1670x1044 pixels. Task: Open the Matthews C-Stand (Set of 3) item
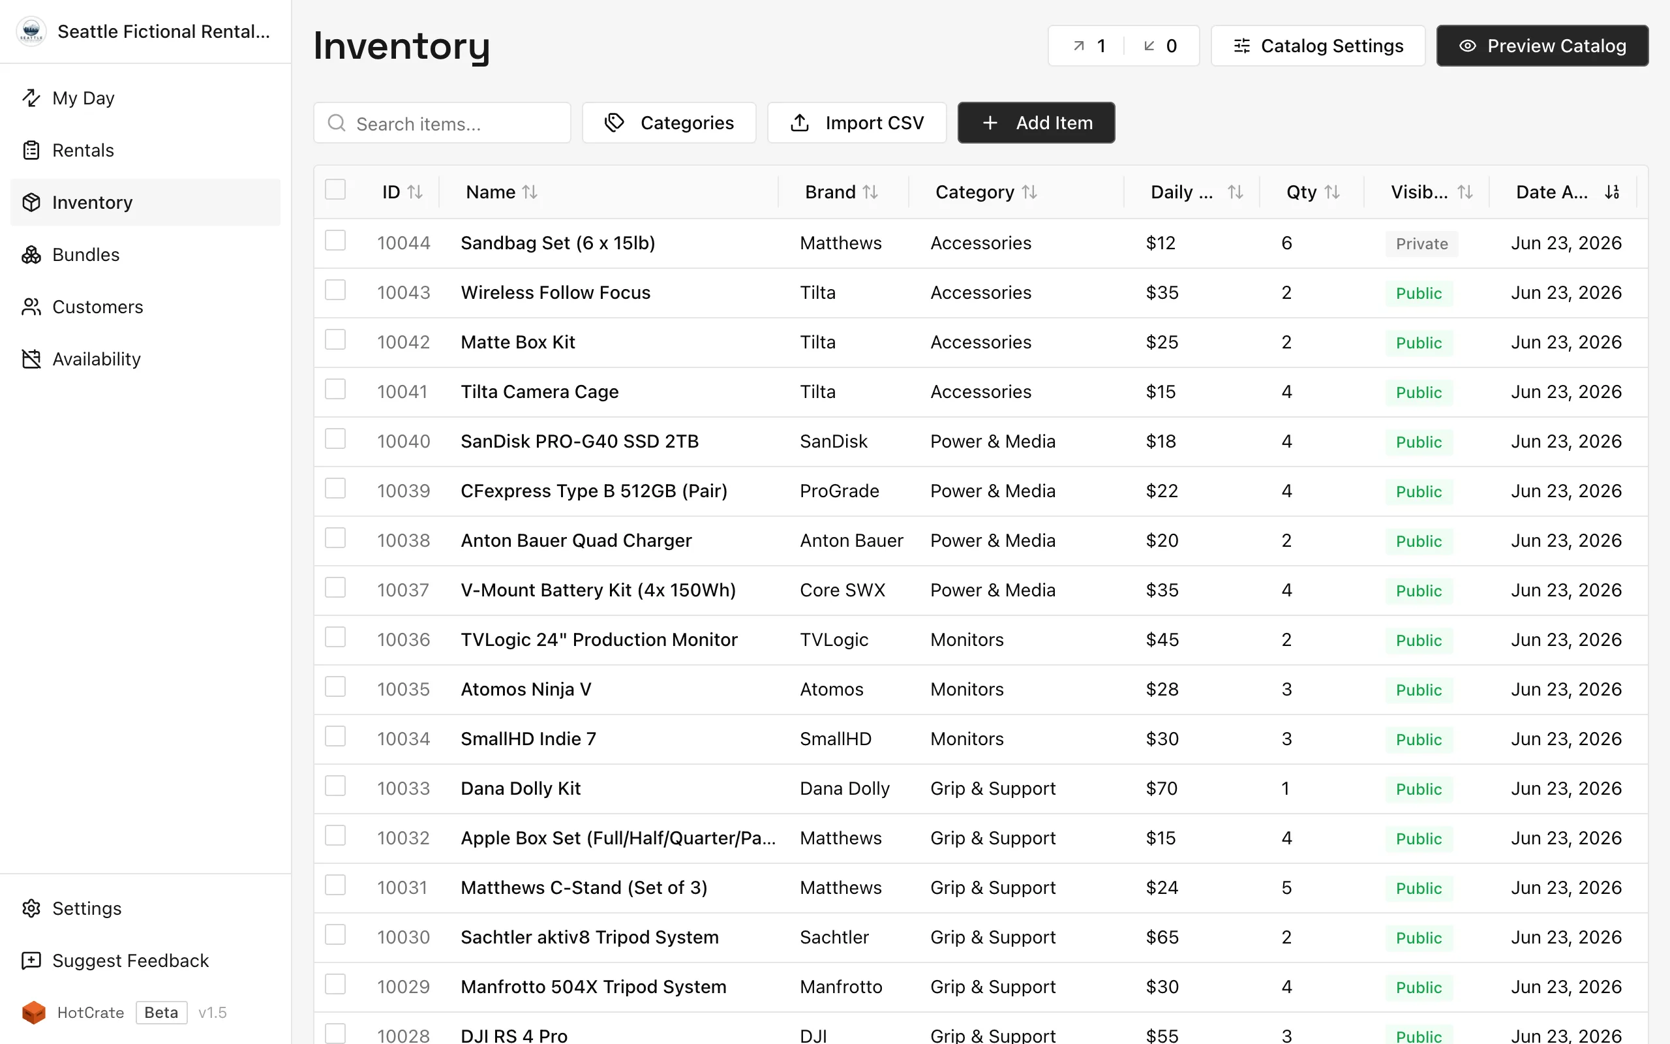tap(584, 888)
